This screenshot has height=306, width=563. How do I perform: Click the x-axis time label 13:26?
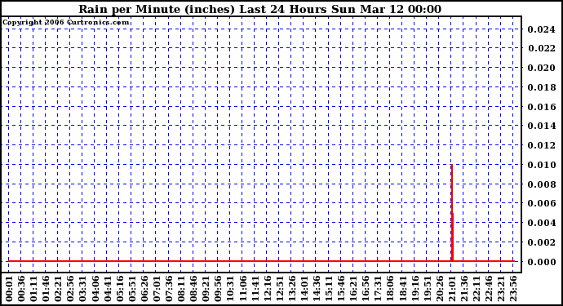click(x=292, y=289)
